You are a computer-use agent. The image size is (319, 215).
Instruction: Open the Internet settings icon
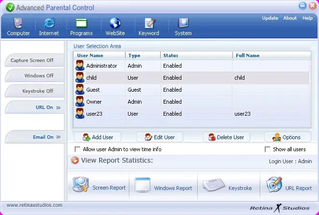[x=49, y=23]
